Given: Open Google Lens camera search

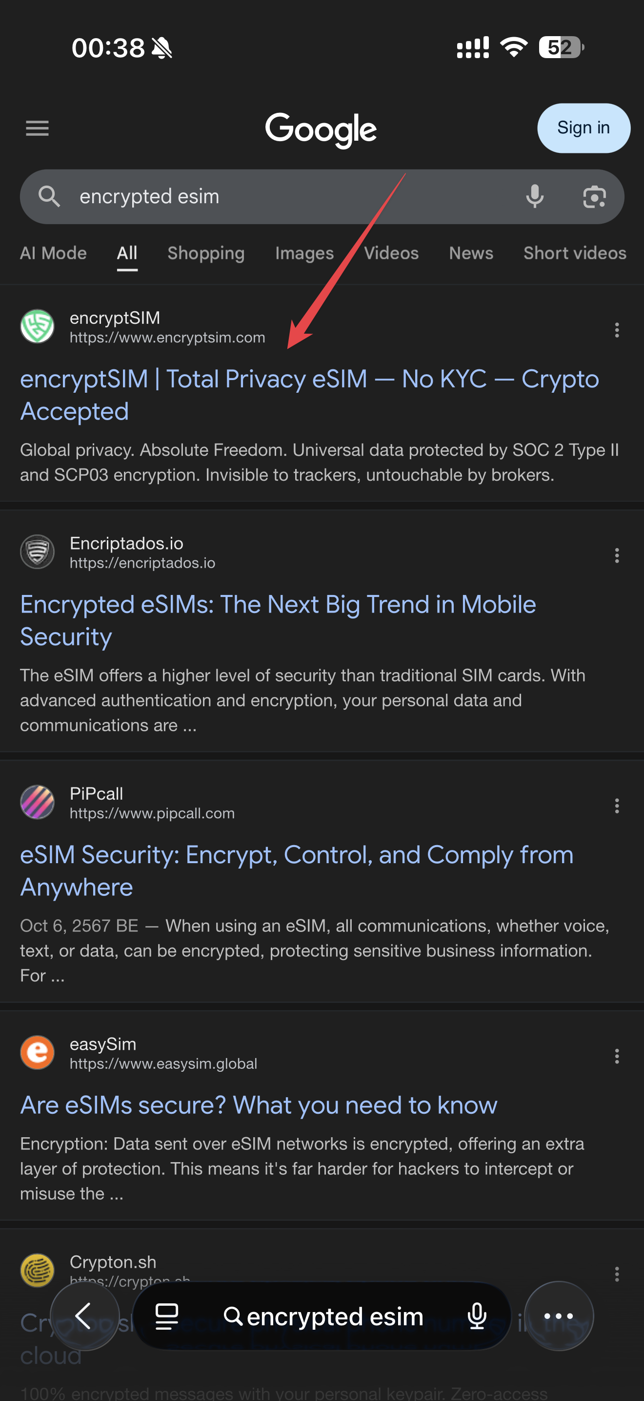Looking at the screenshot, I should tap(594, 196).
